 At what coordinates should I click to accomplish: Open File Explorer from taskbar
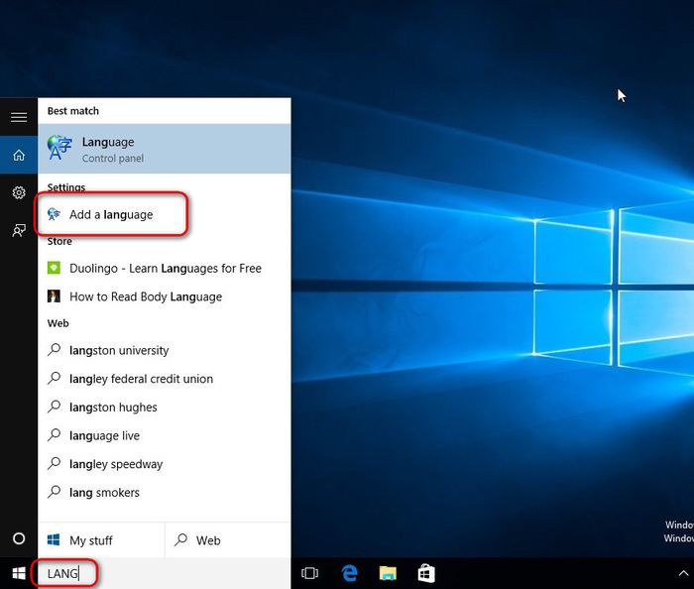click(x=388, y=573)
